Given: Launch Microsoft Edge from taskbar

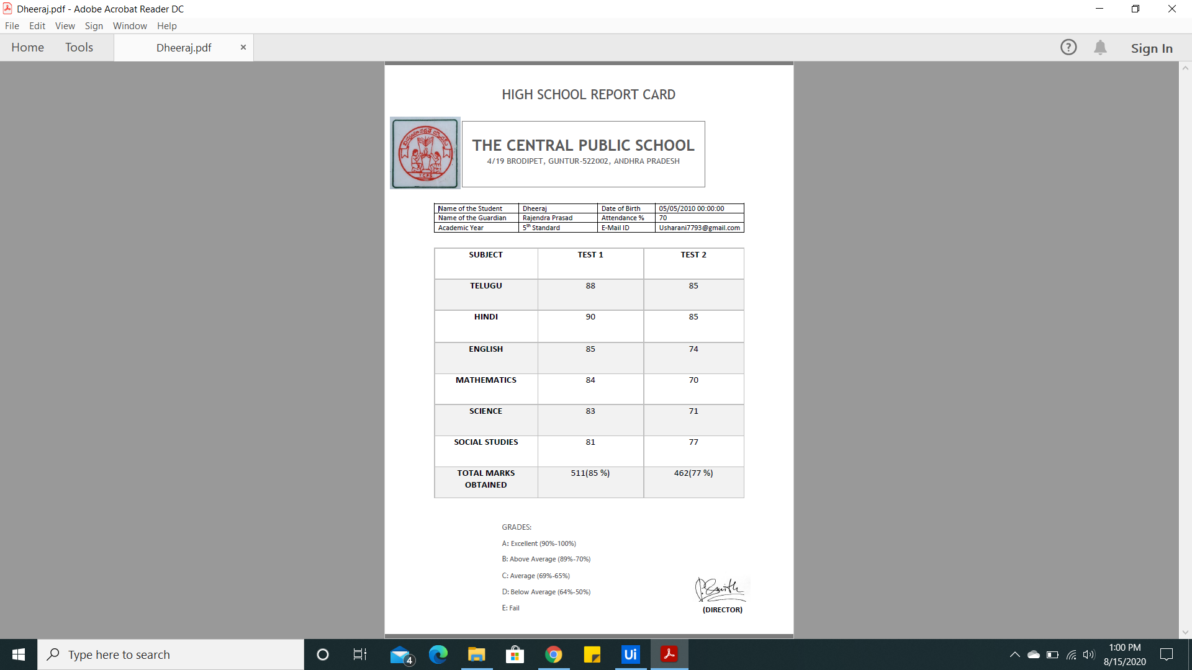Looking at the screenshot, I should pyautogui.click(x=438, y=654).
